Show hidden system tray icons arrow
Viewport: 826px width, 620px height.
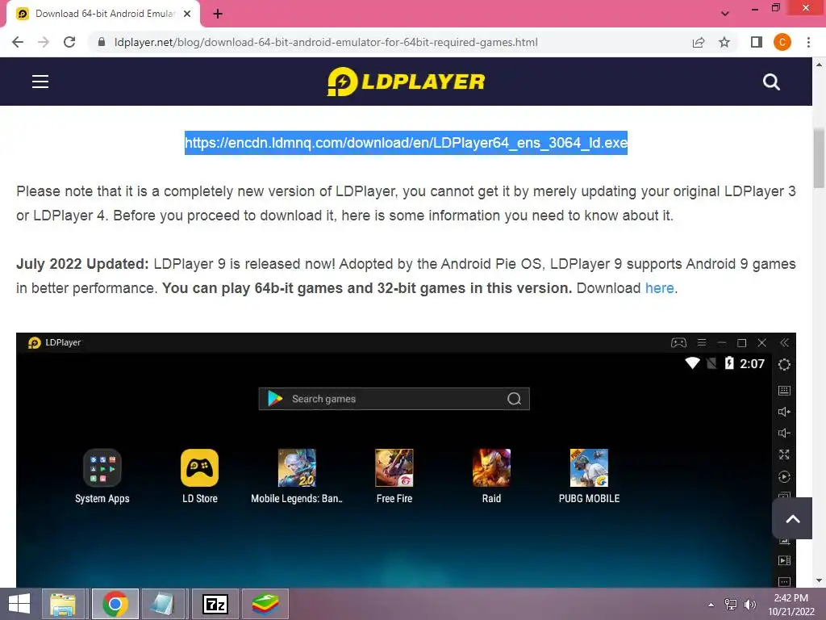(x=711, y=605)
